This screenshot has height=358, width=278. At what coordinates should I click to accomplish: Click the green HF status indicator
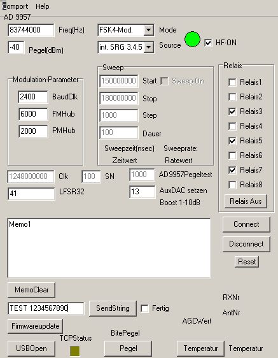192,39
